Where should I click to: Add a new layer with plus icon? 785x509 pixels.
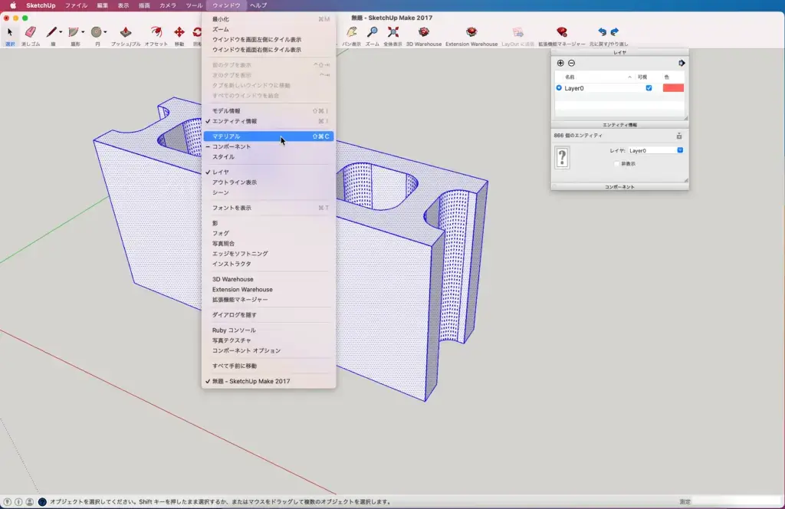(560, 63)
